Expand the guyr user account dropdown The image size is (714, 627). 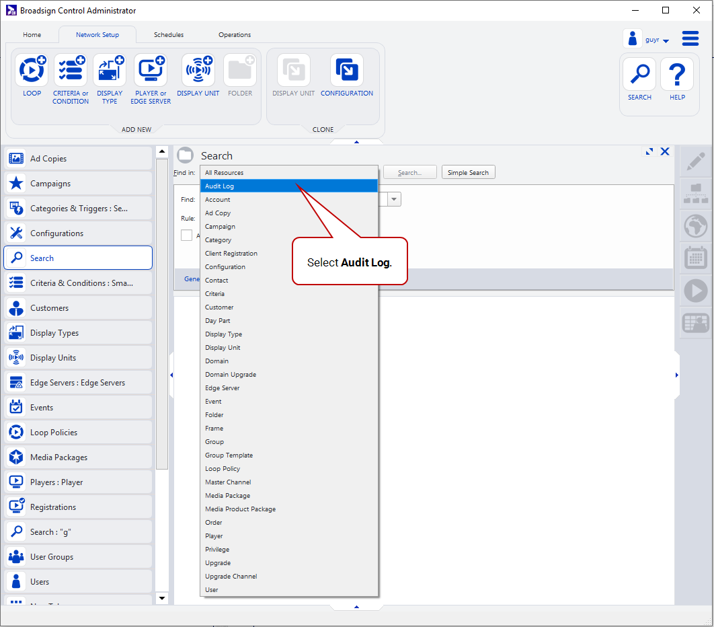click(666, 41)
